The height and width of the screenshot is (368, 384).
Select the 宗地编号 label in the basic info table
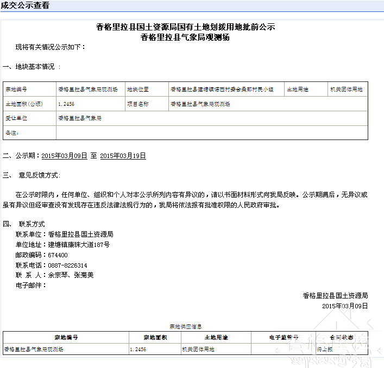16,90
